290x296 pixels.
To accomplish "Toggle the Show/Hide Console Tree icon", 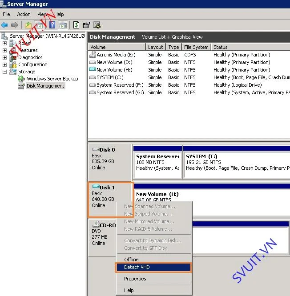I will pos(39,25).
